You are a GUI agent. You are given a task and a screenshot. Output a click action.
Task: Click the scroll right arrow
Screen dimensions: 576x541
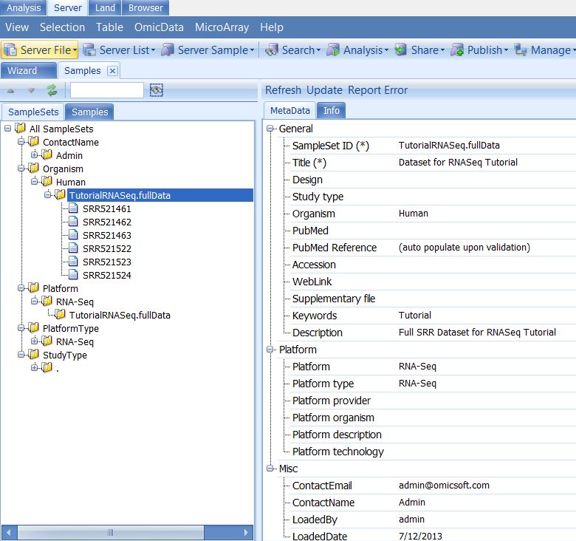tap(246, 532)
